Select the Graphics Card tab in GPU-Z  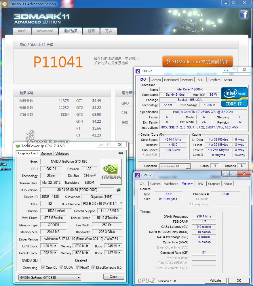click(28, 153)
